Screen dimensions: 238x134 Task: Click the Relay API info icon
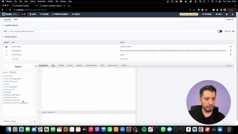(x=233, y=31)
